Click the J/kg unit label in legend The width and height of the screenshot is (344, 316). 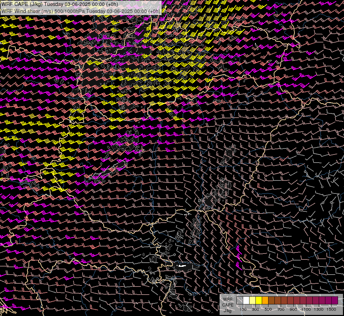point(227,311)
